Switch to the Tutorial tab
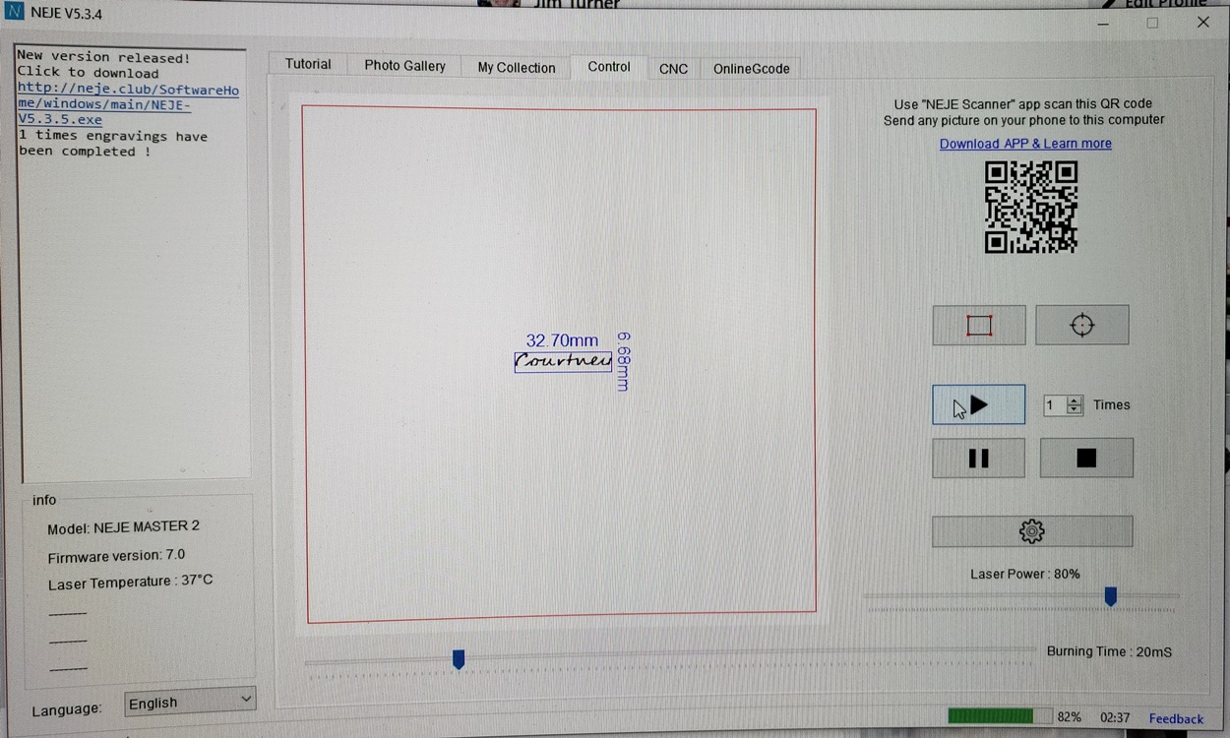1230x738 pixels. (308, 64)
